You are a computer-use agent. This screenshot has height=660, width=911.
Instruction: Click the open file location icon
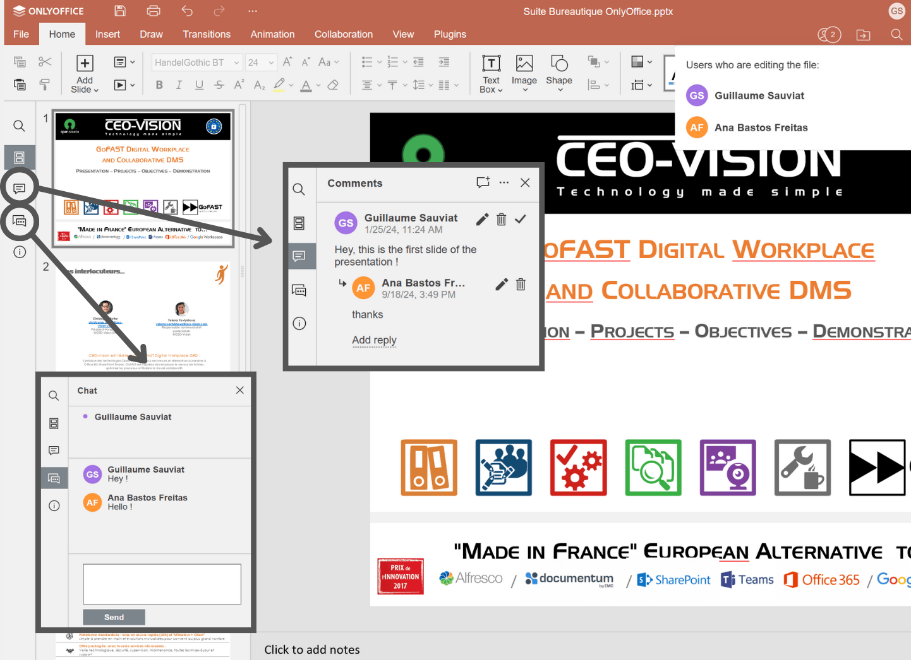pyautogui.click(x=863, y=35)
